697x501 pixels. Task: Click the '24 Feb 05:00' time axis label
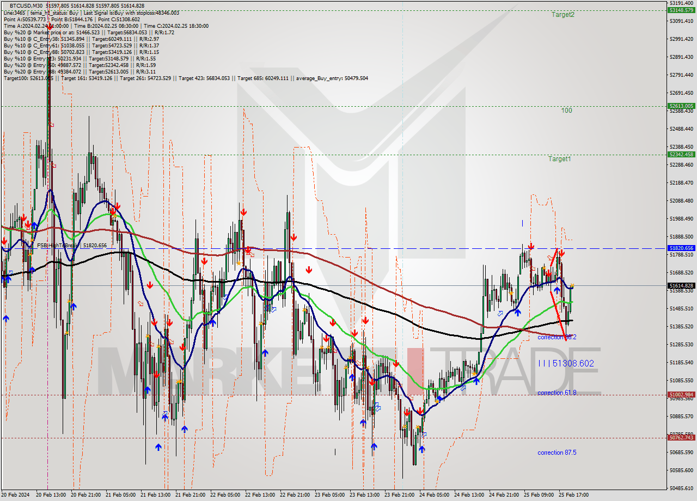[x=435, y=495]
